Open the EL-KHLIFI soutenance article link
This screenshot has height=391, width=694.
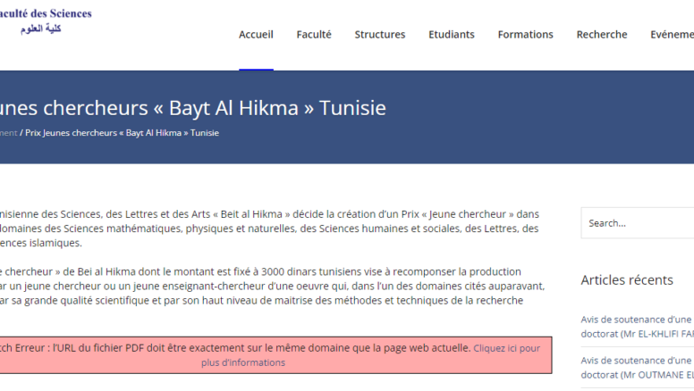pyautogui.click(x=638, y=327)
